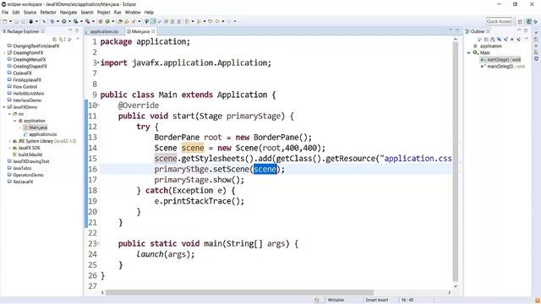Click the editor vertical scrollbar
Image resolution: width=541 pixels, height=304 pixels.
tap(456, 162)
